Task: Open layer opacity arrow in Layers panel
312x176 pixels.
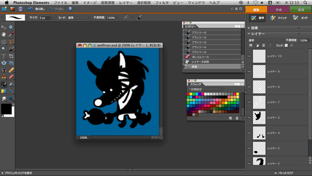Action: click(x=311, y=40)
